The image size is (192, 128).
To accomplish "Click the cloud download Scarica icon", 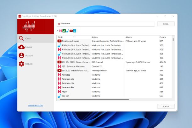I will click(21, 47).
